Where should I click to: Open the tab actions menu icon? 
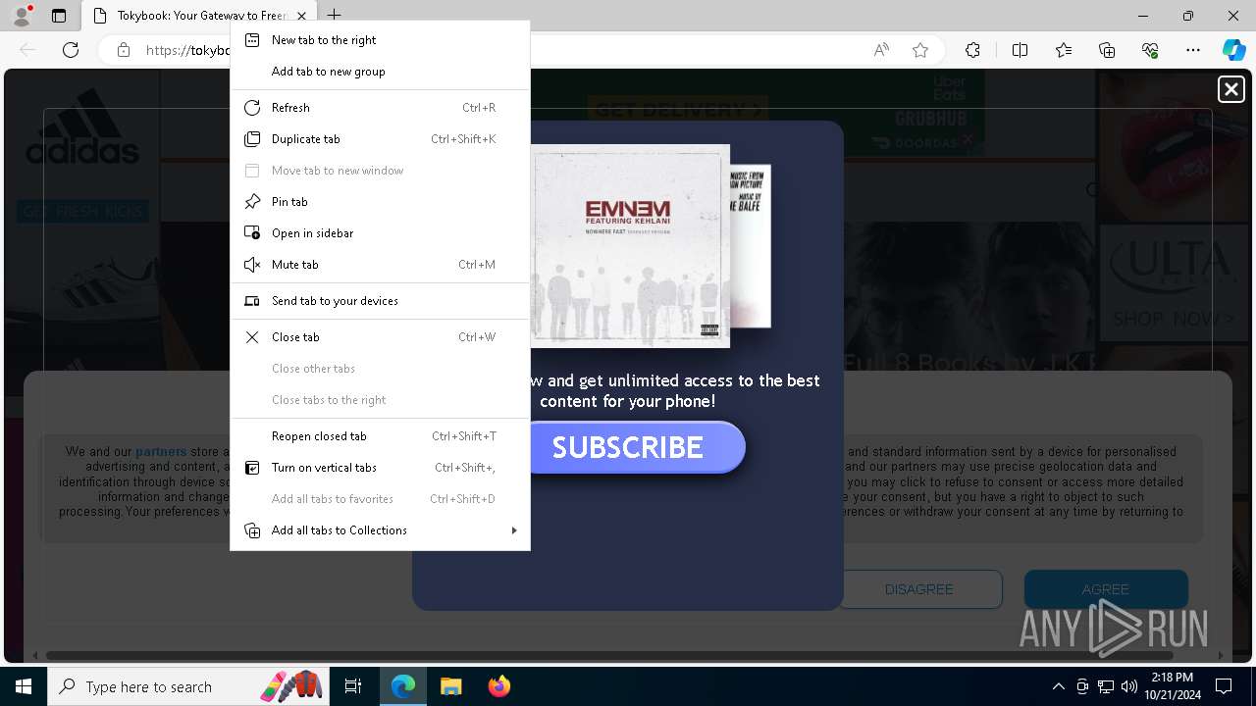coord(59,16)
